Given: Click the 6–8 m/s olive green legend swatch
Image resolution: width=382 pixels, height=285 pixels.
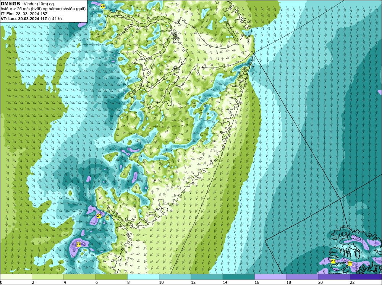Looking at the screenshot, I should [x=111, y=277].
